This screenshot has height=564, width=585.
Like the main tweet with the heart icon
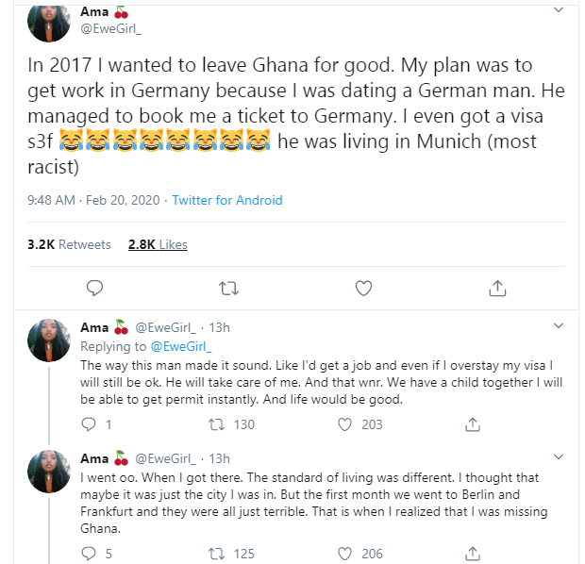click(x=363, y=289)
